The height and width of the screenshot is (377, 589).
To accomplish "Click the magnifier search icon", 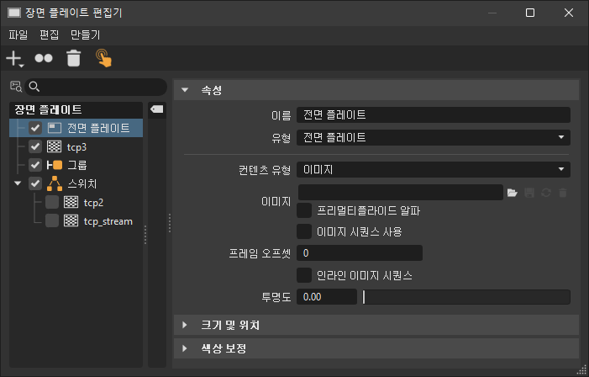I will click(34, 87).
